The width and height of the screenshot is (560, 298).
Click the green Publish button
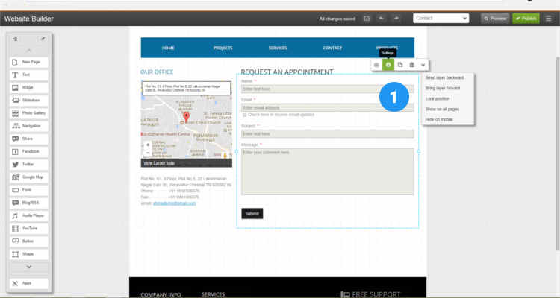click(526, 19)
